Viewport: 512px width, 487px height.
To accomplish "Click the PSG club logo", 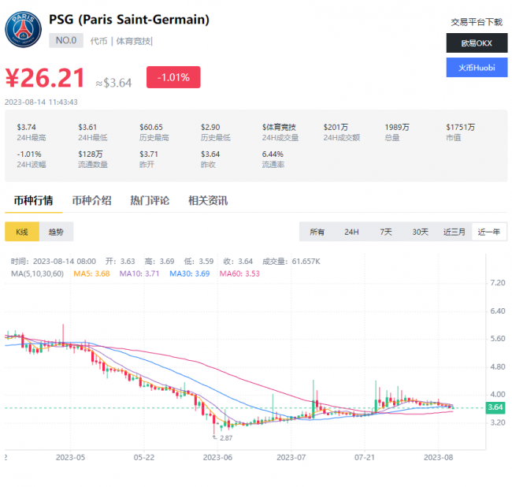I will [x=23, y=29].
